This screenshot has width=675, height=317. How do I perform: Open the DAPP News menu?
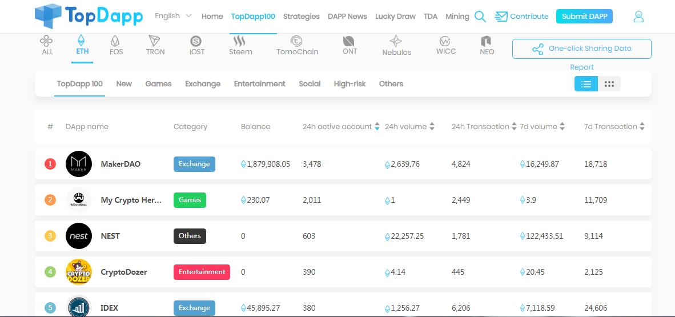click(x=347, y=17)
